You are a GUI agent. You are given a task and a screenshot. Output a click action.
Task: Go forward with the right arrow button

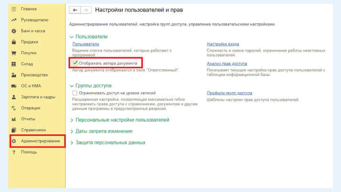(x=86, y=10)
